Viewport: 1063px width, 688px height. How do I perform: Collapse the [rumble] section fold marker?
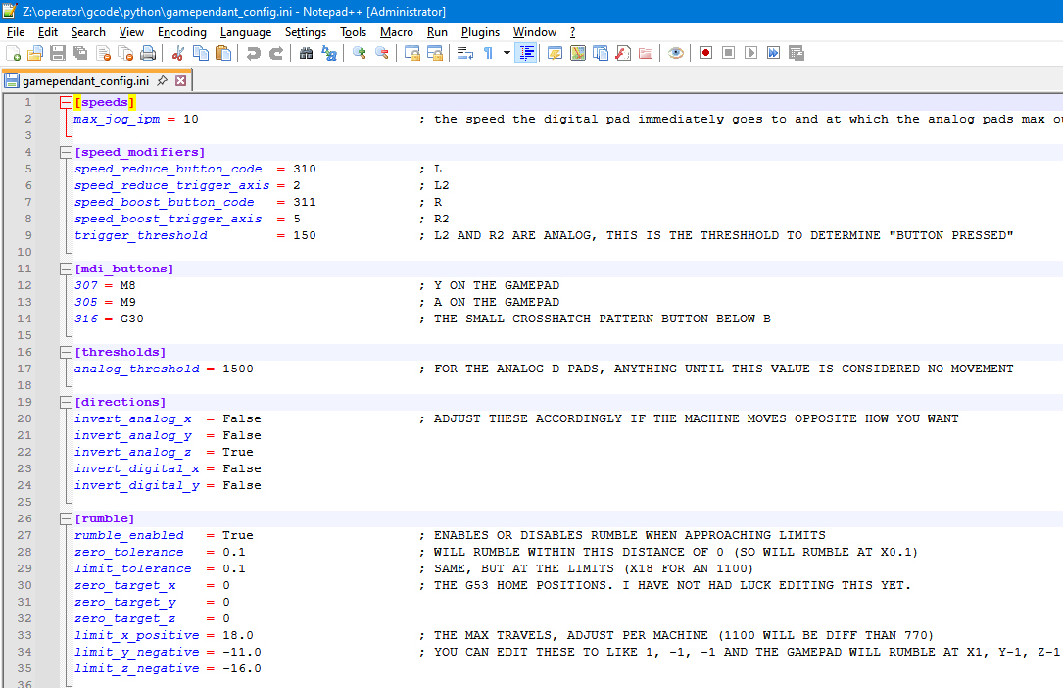point(66,518)
